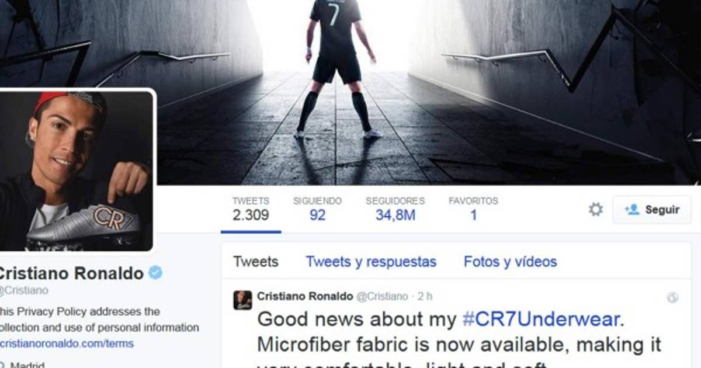Switch to Tweets y respuestas tab
Screen dimensions: 701x368
coord(371,262)
